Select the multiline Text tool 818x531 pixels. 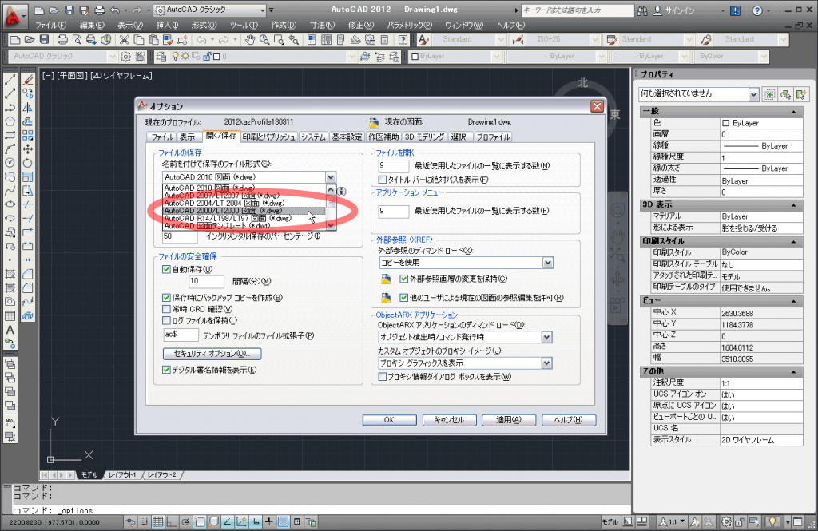click(10, 330)
